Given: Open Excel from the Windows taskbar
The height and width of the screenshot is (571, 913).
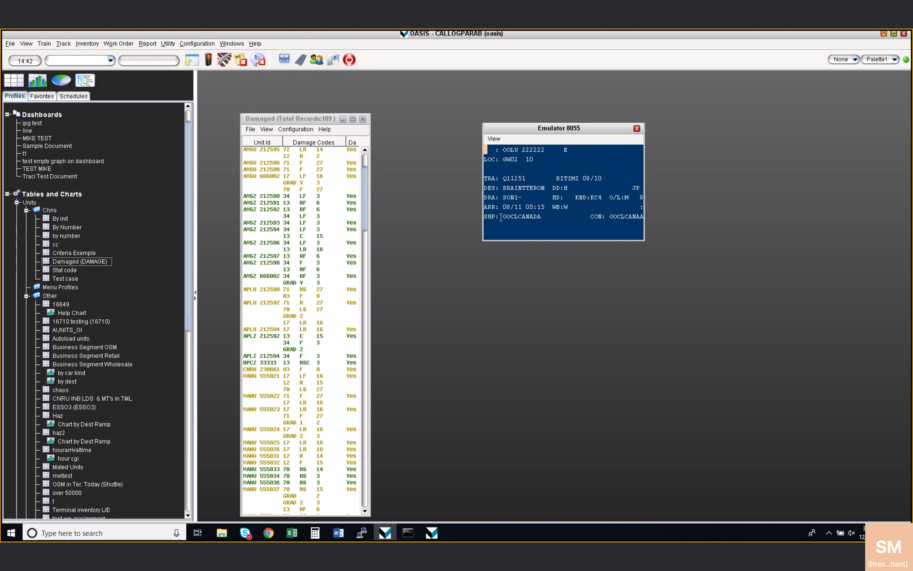Looking at the screenshot, I should (x=291, y=533).
